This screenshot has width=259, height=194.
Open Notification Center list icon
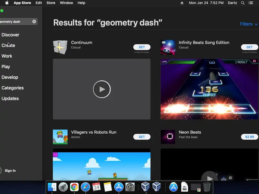tap(251, 3)
